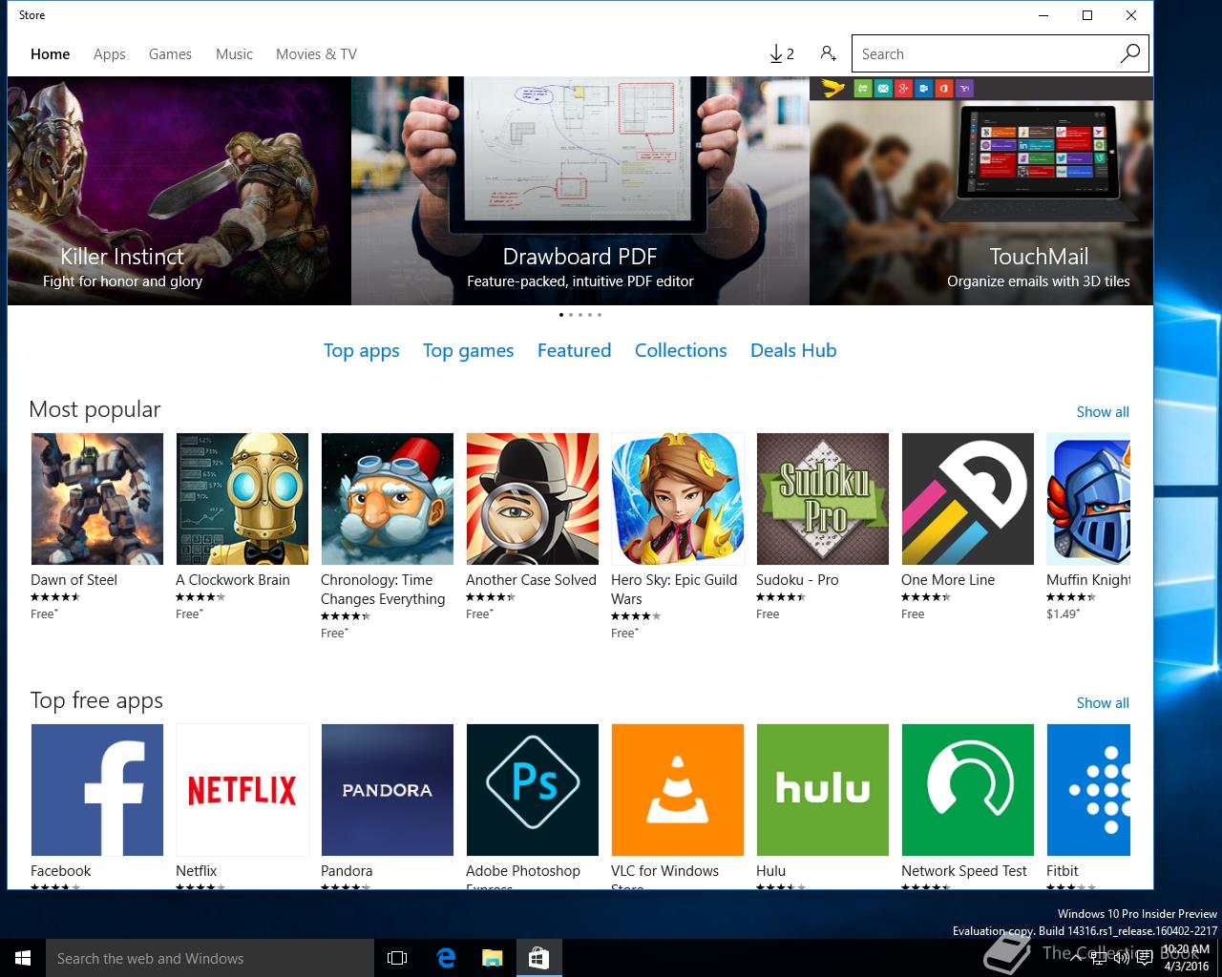The image size is (1222, 977).
Task: Open the Killer Instinct featured banner
Action: click(179, 191)
